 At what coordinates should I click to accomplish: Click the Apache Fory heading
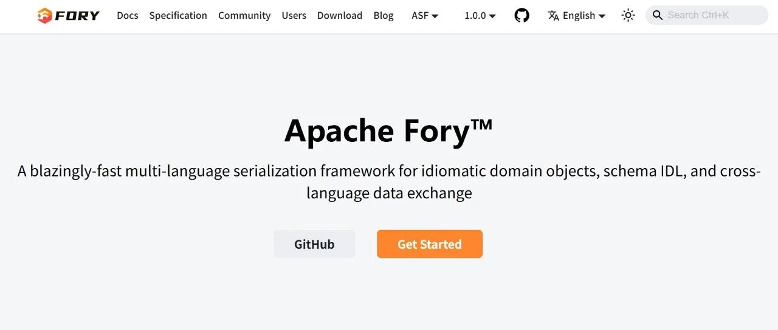(389, 130)
